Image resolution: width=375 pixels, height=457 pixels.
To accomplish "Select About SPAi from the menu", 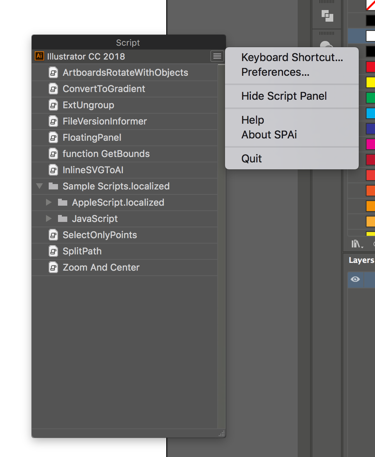I will coord(269,135).
